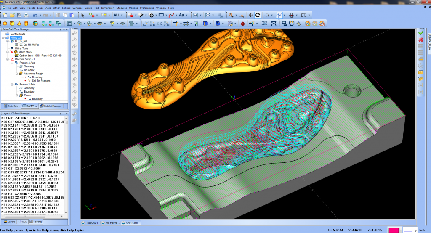431x233 pixels.
Task: Open the File menu
Action: pyautogui.click(x=8, y=8)
